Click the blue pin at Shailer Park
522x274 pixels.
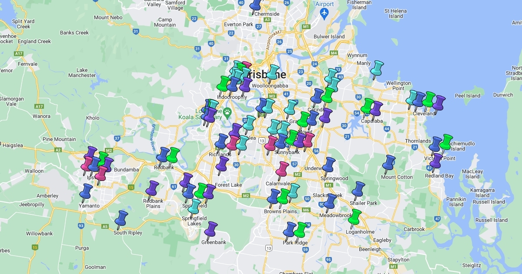point(358,189)
